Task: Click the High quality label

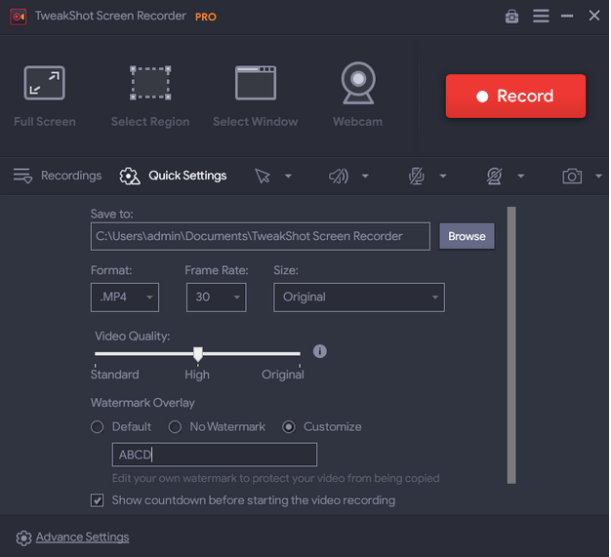Action: pos(197,375)
